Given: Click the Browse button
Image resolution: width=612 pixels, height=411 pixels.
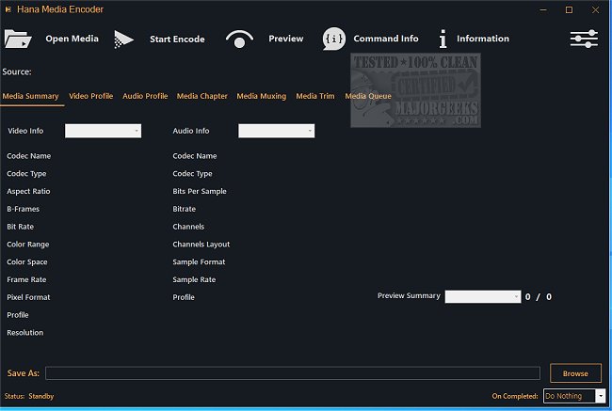Looking at the screenshot, I should [575, 373].
